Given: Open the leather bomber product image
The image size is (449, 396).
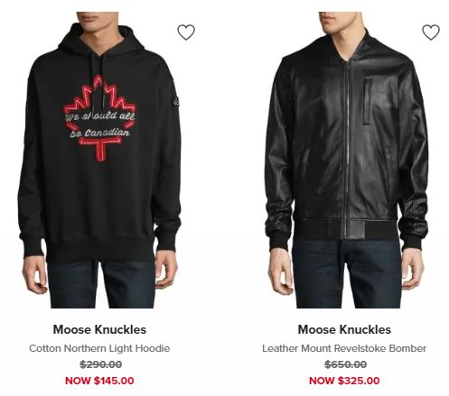Looking at the screenshot, I should pos(346,160).
